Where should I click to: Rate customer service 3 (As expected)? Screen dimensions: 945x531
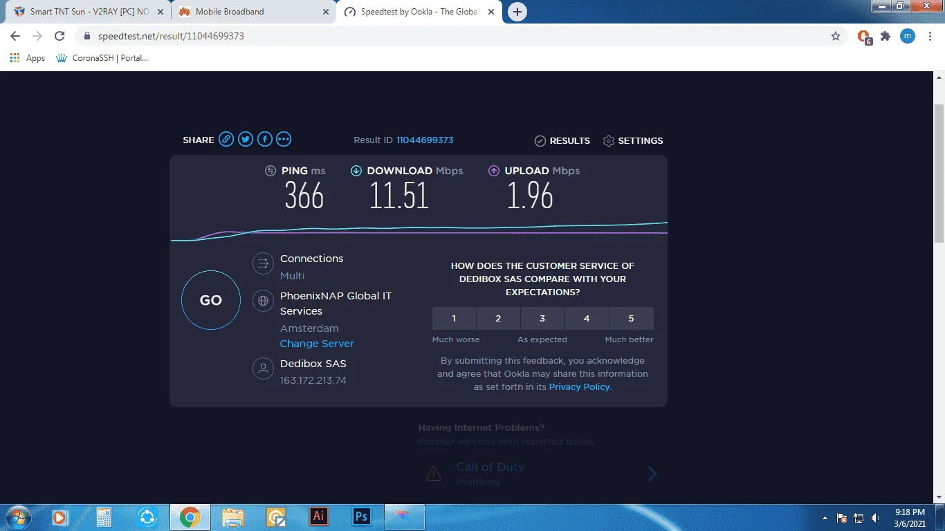point(542,319)
